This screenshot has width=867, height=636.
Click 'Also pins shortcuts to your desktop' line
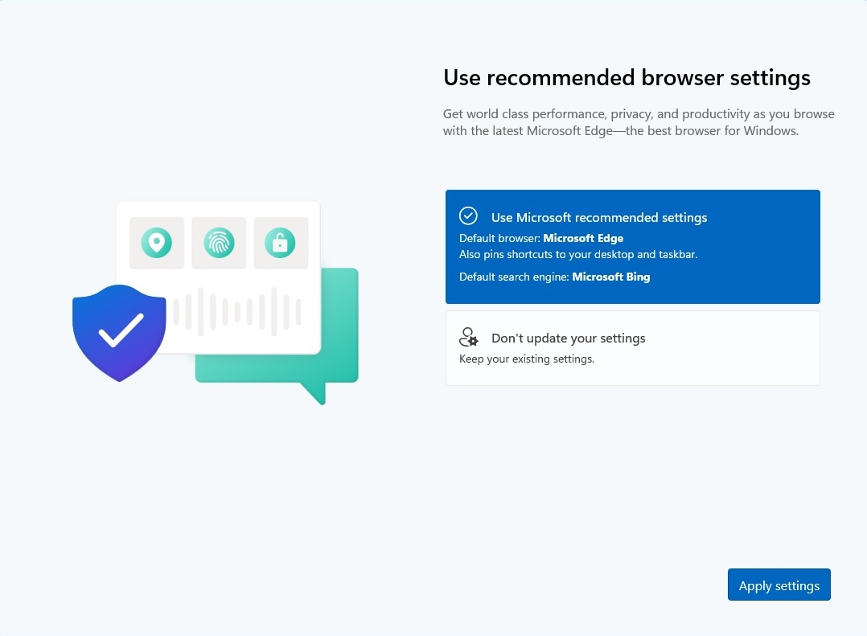pos(578,255)
